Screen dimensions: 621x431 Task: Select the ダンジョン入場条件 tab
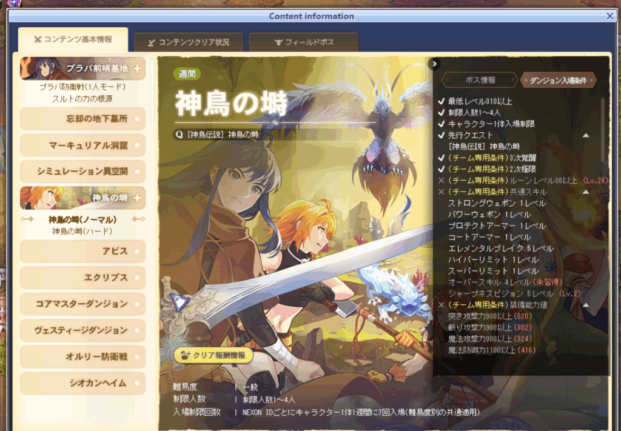point(558,81)
